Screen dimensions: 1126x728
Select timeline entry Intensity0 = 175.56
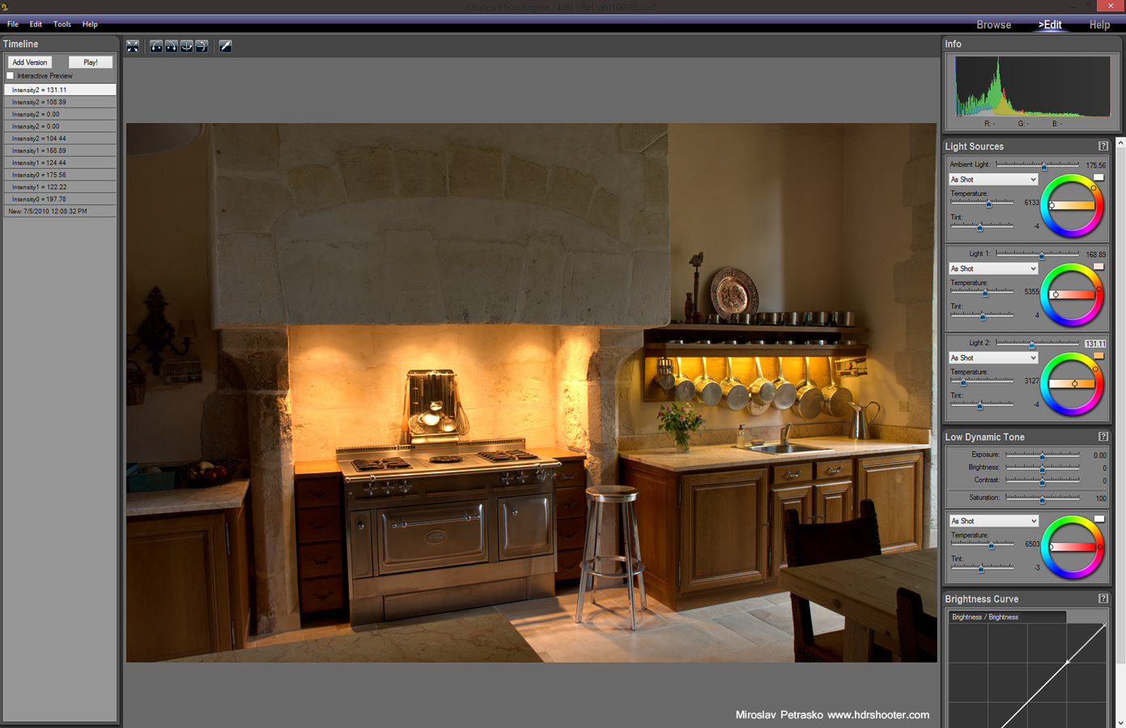(60, 175)
